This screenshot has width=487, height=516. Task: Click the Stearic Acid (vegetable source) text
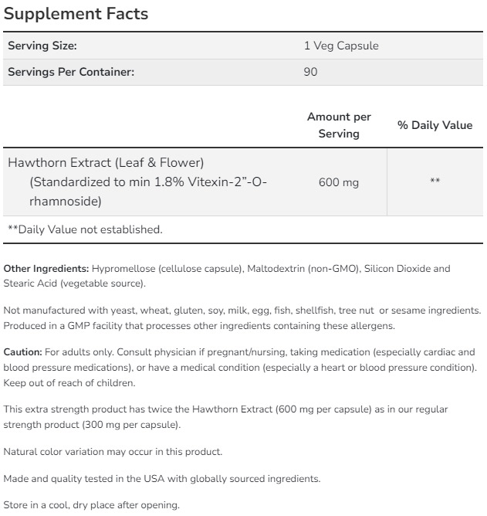coord(74,283)
